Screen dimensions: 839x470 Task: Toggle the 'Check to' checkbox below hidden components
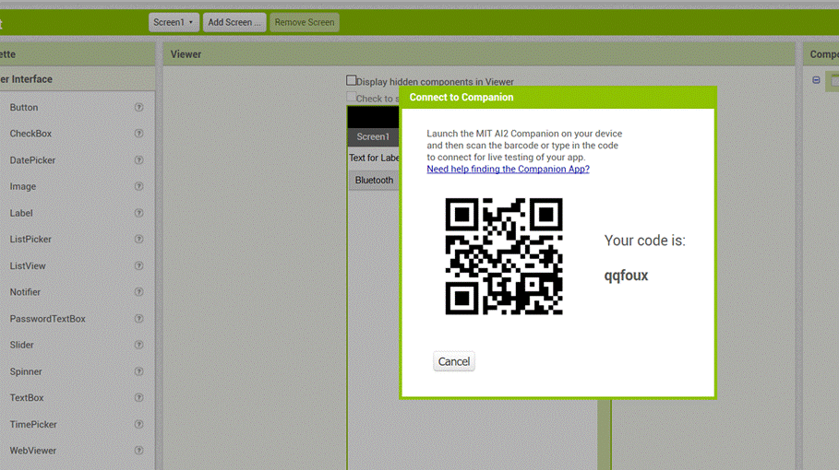(x=351, y=97)
